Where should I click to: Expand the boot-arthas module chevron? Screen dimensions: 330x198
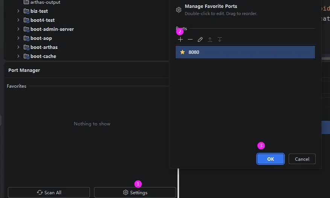point(18,47)
